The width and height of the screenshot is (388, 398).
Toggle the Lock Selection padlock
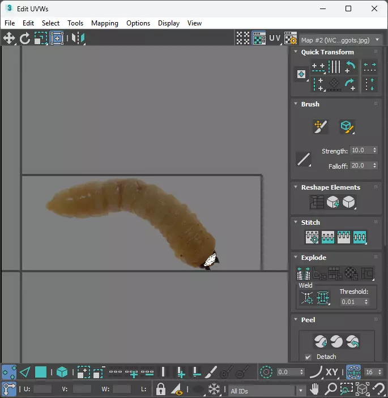160,388
